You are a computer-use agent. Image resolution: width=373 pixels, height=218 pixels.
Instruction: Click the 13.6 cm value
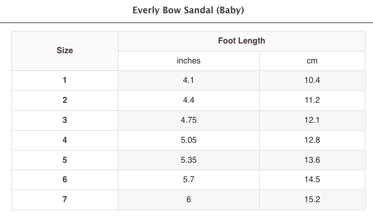pos(312,160)
